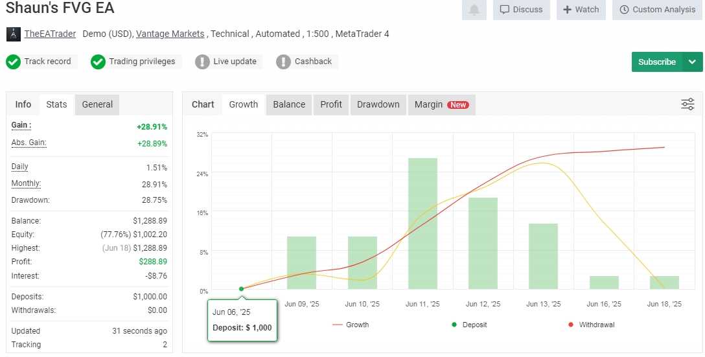Open the Drawdown chart tab

tap(378, 104)
